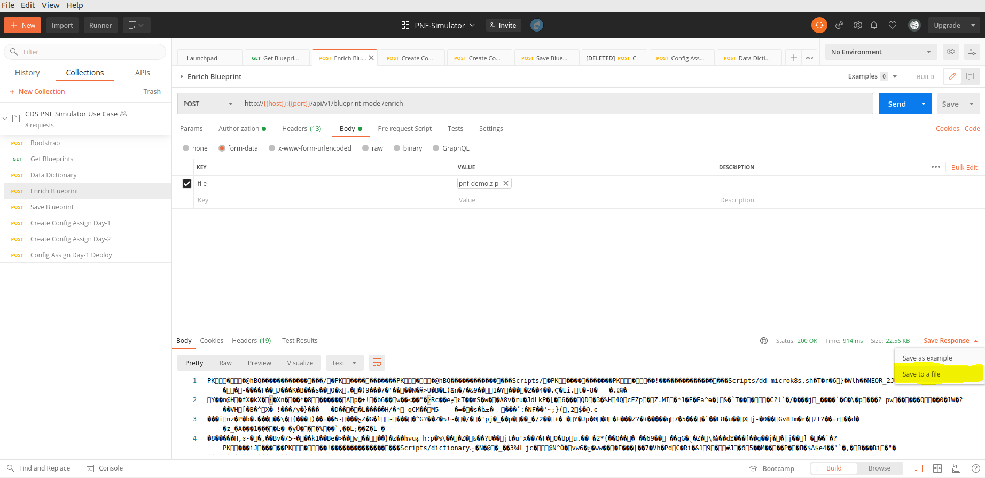Screen dimensions: 985x478
Task: Close the Enrich Blueprint tab
Action: [371, 58]
